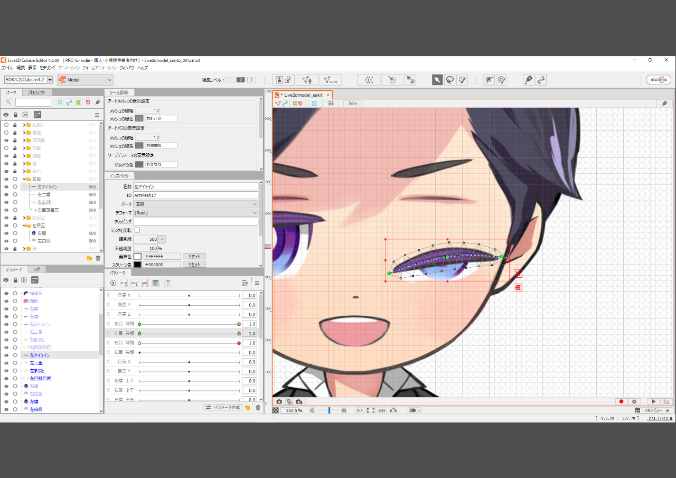Select the arrow selection tool
The image size is (676, 478).
(437, 80)
